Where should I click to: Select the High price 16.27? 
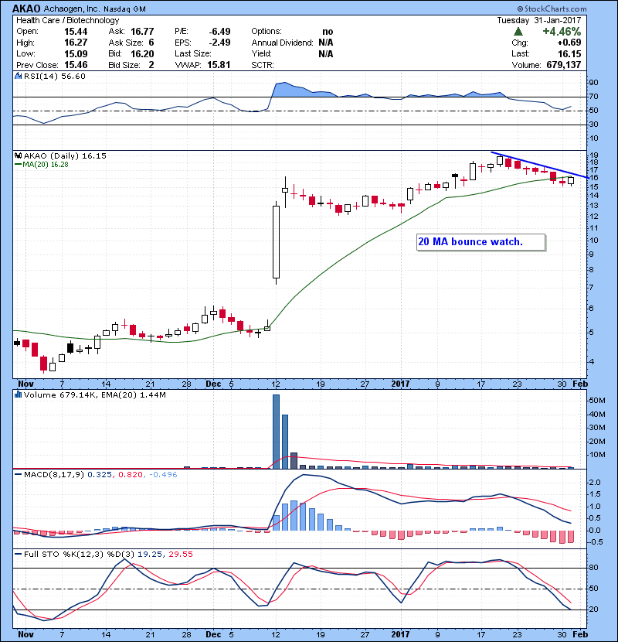point(76,43)
